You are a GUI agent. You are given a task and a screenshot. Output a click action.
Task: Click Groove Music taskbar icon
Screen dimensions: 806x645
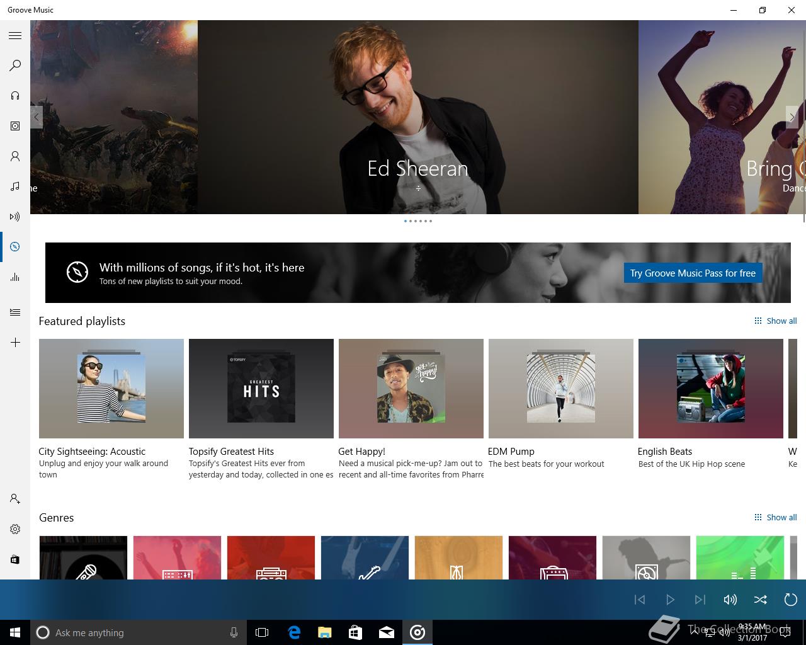click(x=417, y=632)
